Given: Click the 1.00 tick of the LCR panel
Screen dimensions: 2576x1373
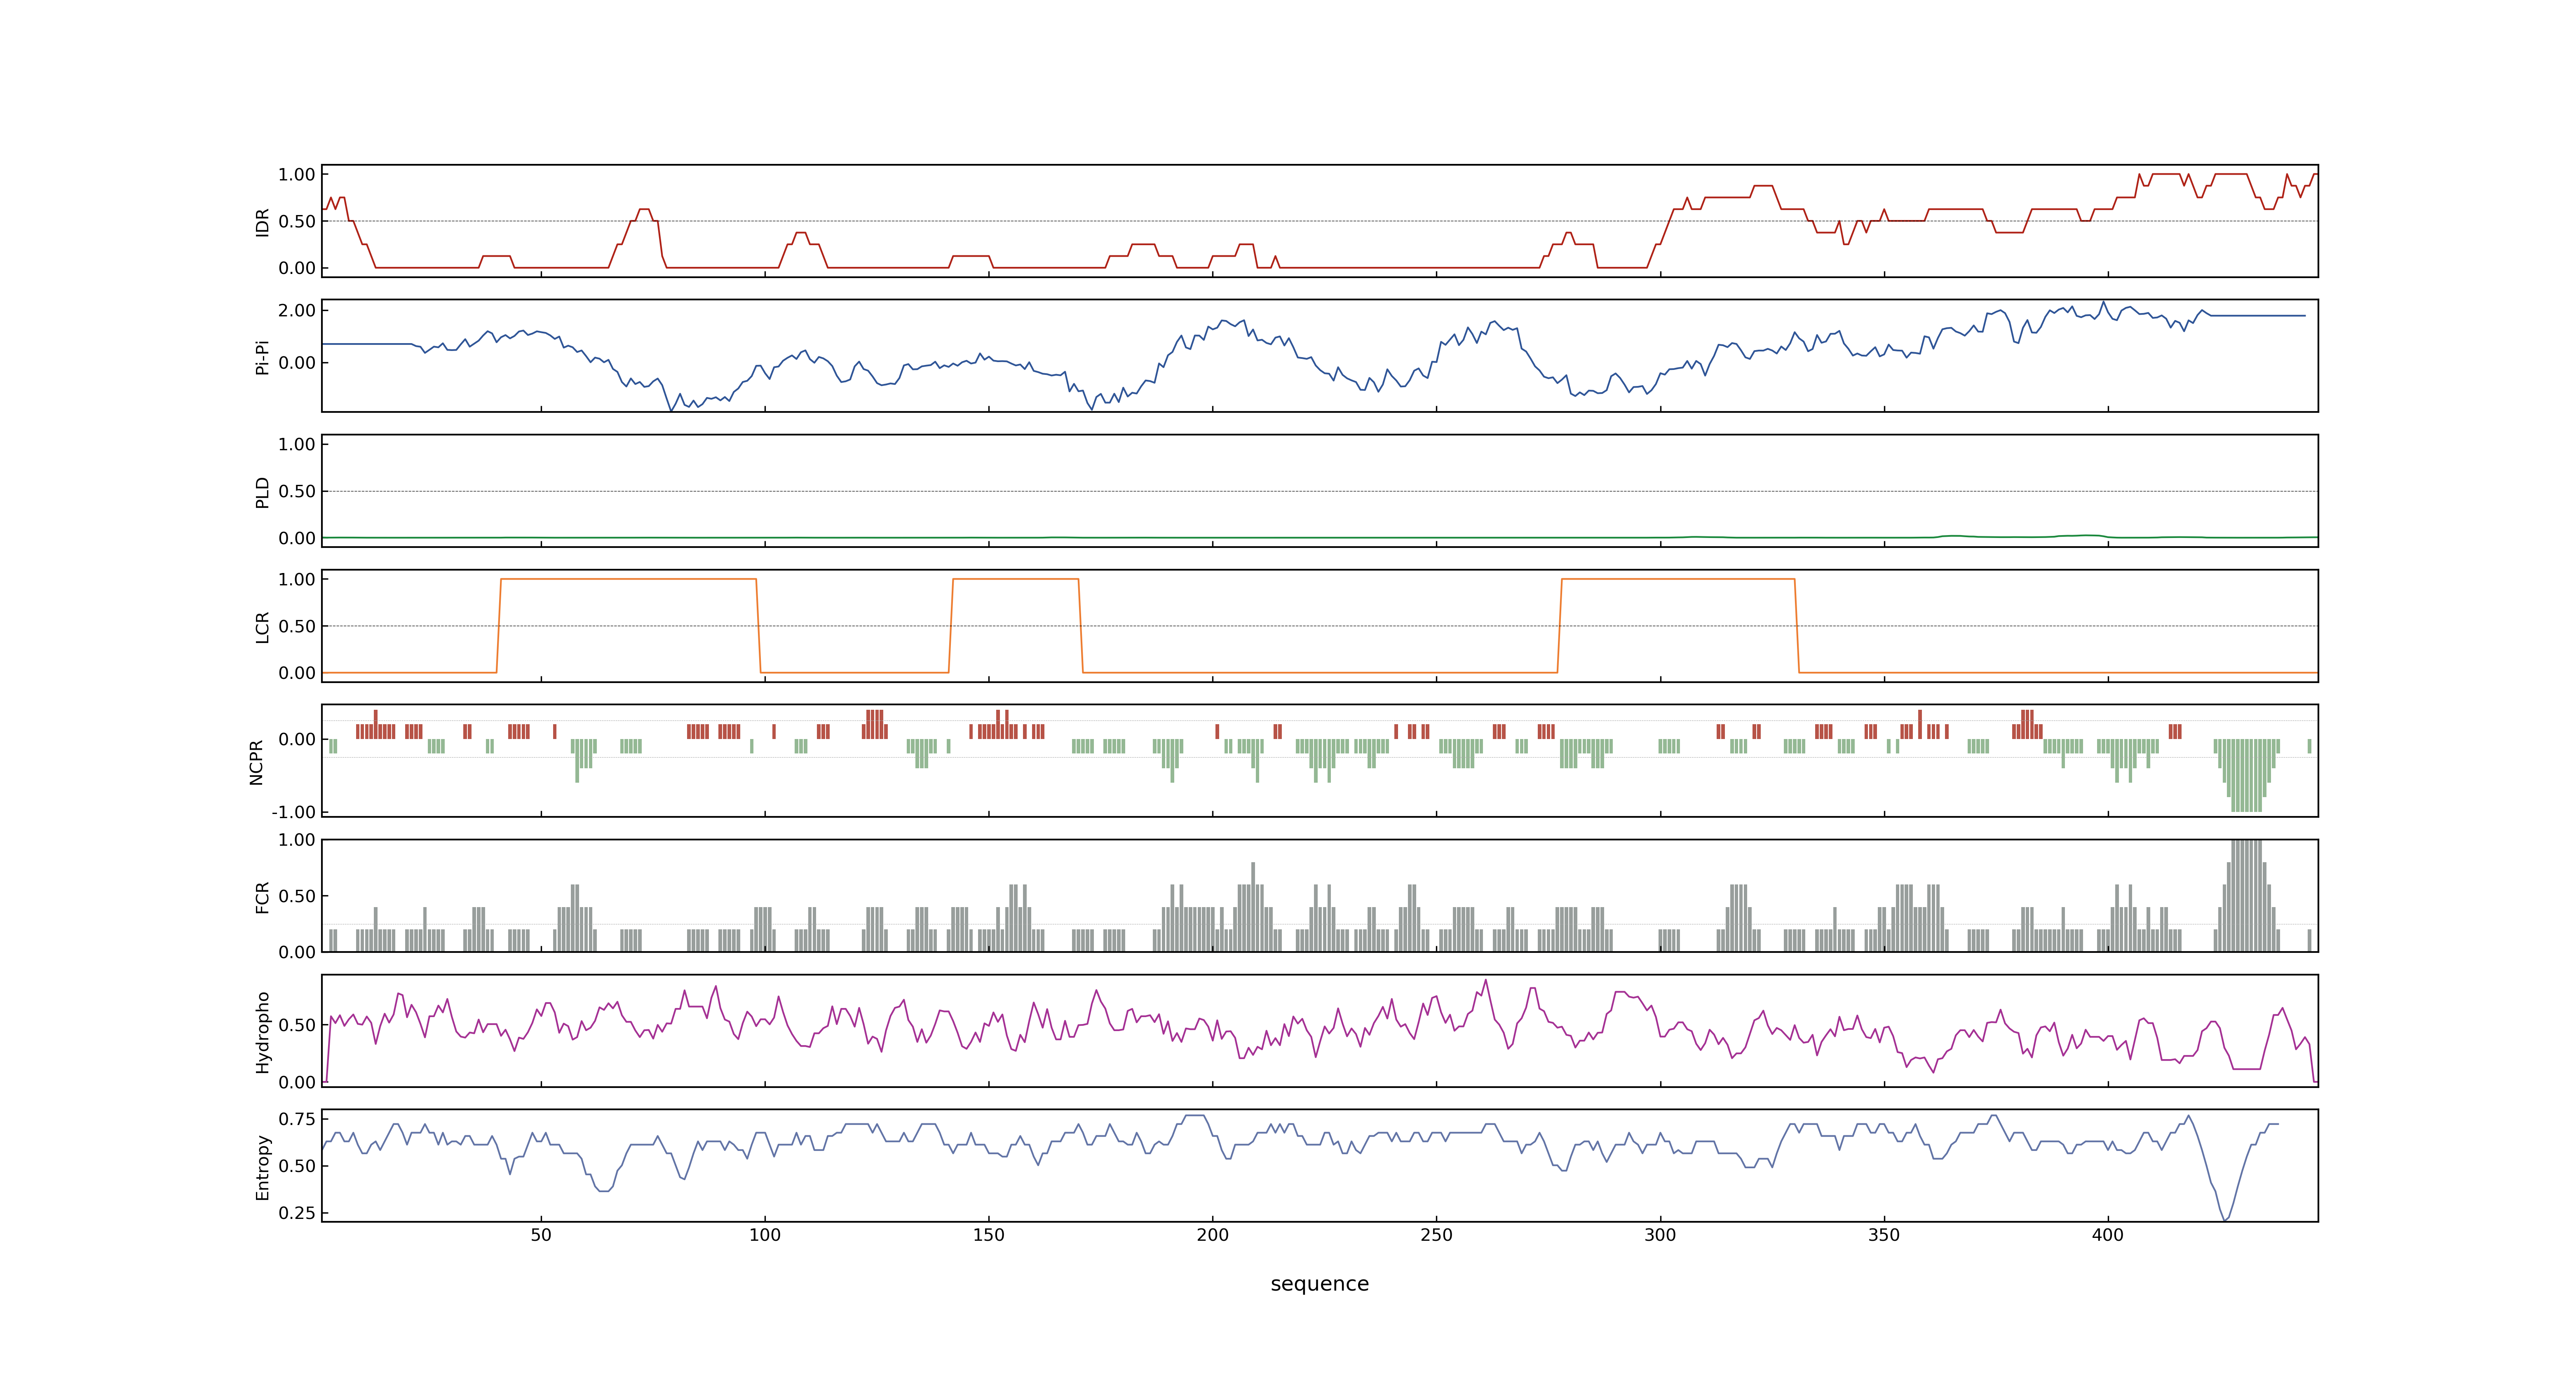Looking at the screenshot, I should click(x=297, y=580).
